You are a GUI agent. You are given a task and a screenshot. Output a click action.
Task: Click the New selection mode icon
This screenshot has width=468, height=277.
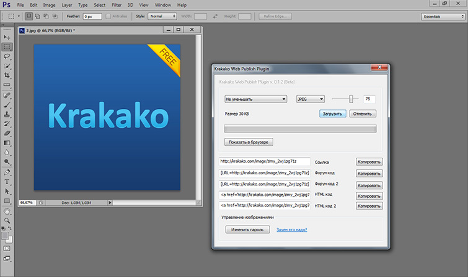click(x=29, y=16)
